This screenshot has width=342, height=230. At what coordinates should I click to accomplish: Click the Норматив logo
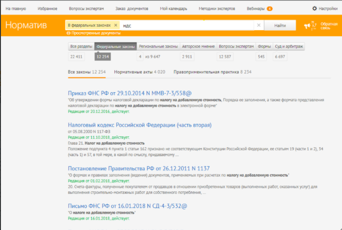click(x=26, y=25)
